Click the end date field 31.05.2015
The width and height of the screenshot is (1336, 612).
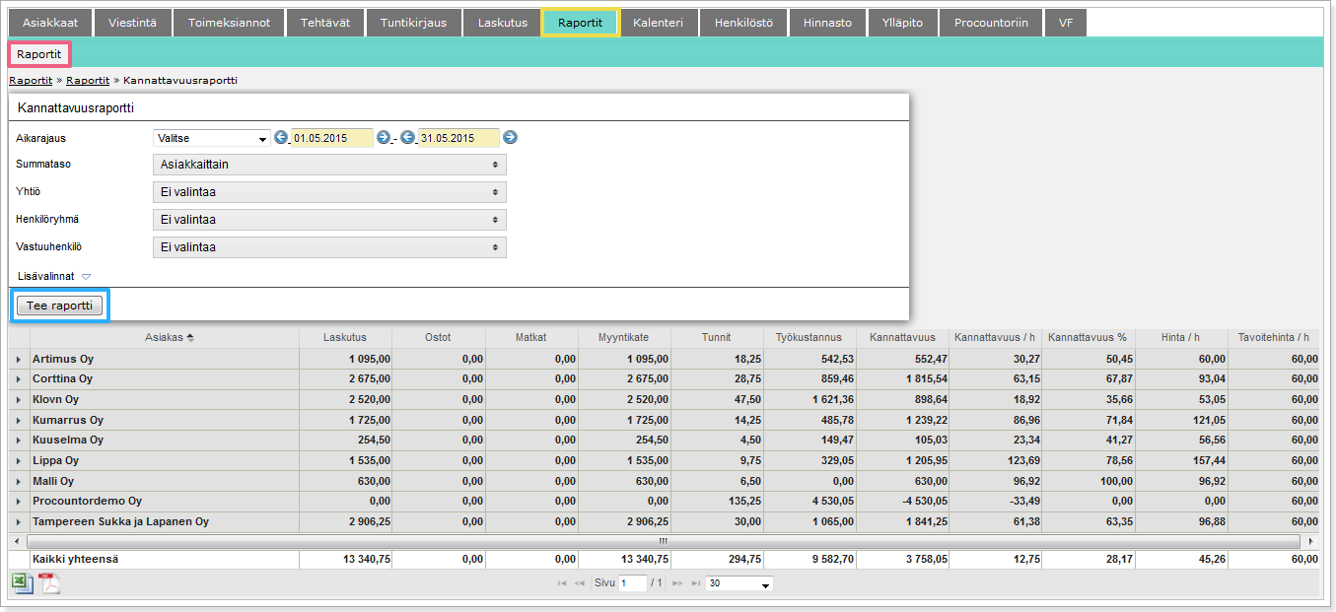coord(458,138)
